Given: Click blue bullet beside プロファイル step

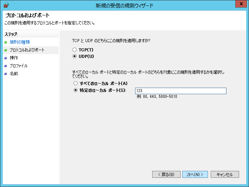Looking at the screenshot, I should pyautogui.click(x=5, y=66).
